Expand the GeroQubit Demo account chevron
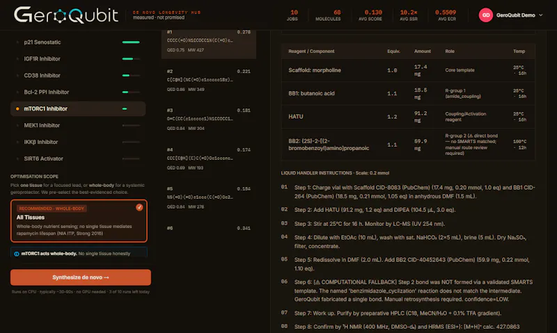This screenshot has width=557, height=333. coord(541,15)
